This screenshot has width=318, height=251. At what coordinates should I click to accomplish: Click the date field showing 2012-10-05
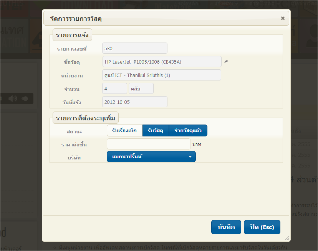[x=134, y=102]
